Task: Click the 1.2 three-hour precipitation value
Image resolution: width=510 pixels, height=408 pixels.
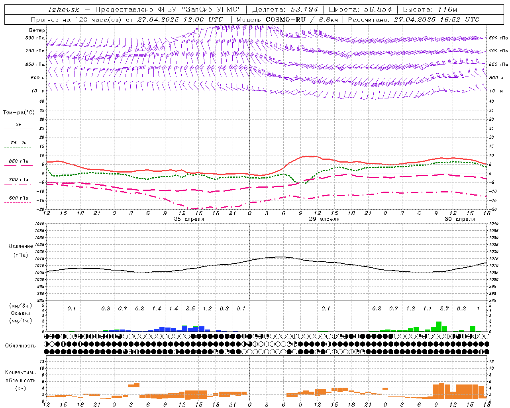Action: coord(207,308)
